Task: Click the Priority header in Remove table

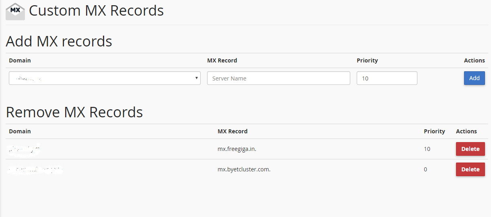Action: (x=434, y=131)
